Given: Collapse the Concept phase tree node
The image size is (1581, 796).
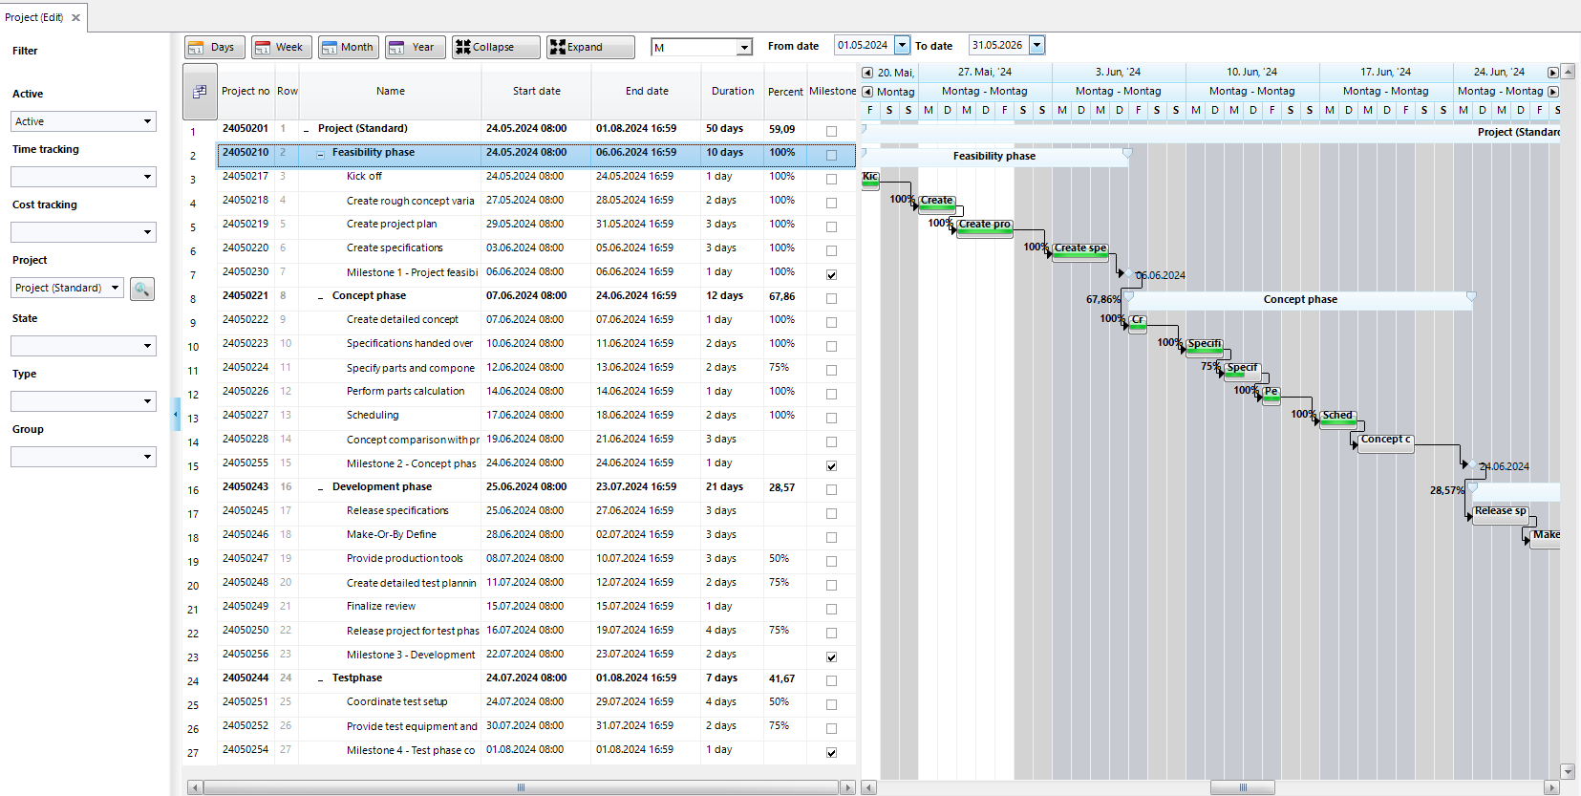Looking at the screenshot, I should pos(321,297).
